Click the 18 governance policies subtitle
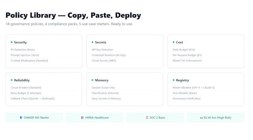This screenshot has height=140, width=253. point(69,24)
